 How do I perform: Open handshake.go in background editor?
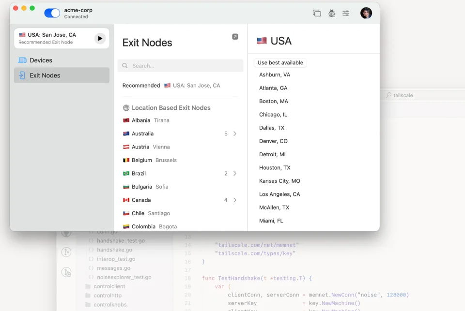tap(114, 250)
